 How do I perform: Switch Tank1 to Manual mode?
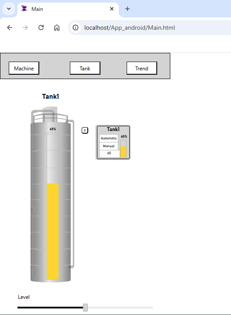coord(109,146)
